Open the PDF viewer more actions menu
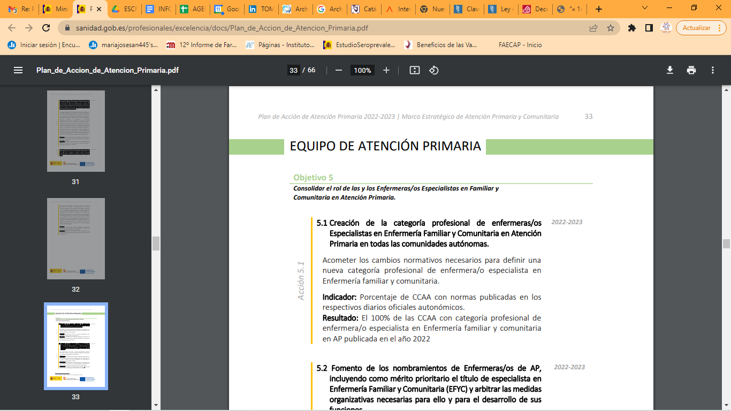The image size is (731, 411). pyautogui.click(x=713, y=70)
